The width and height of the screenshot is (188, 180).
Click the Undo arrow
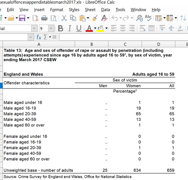115,18
